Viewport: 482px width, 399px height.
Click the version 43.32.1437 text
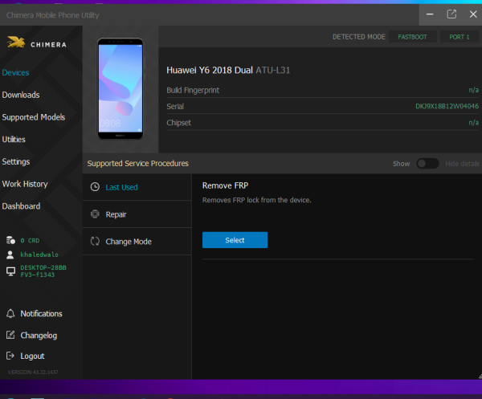33,373
